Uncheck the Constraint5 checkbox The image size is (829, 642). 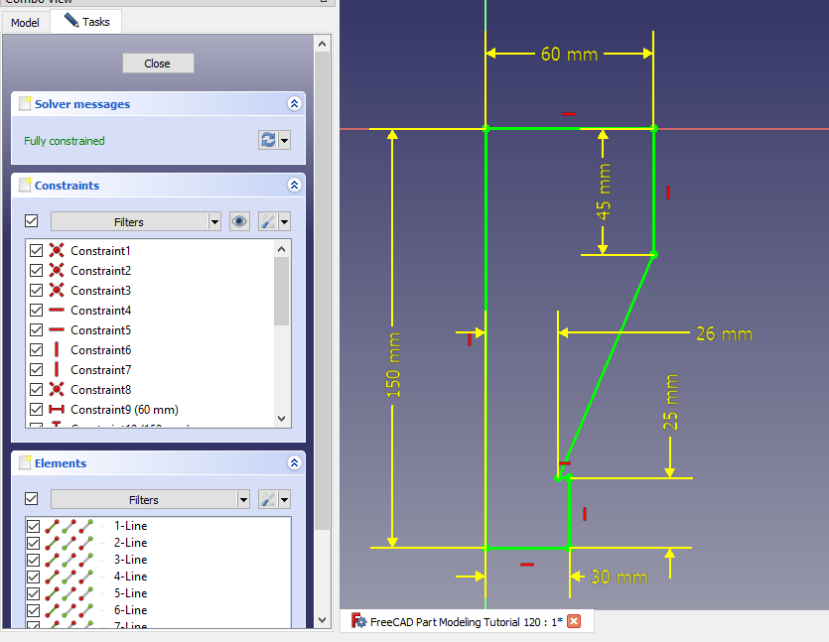pyautogui.click(x=37, y=330)
